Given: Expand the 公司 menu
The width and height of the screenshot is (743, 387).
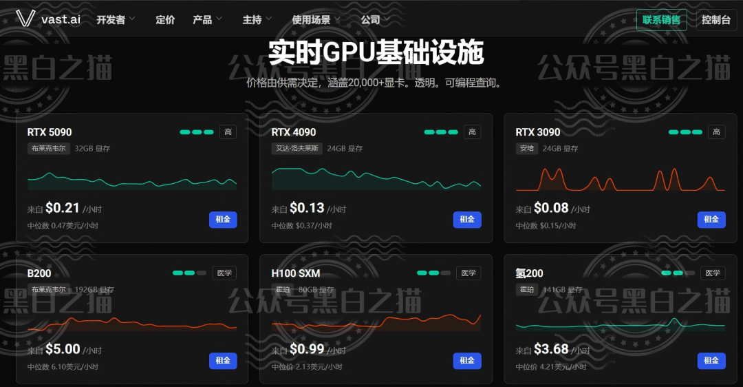Looking at the screenshot, I should [x=376, y=19].
